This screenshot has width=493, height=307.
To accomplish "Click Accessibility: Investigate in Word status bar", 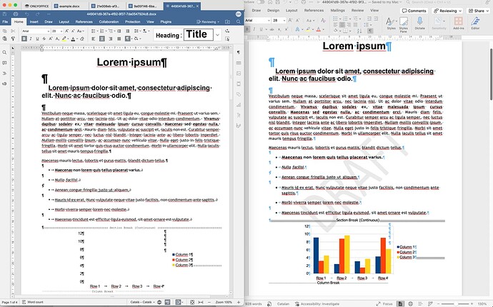I will point(317,304).
